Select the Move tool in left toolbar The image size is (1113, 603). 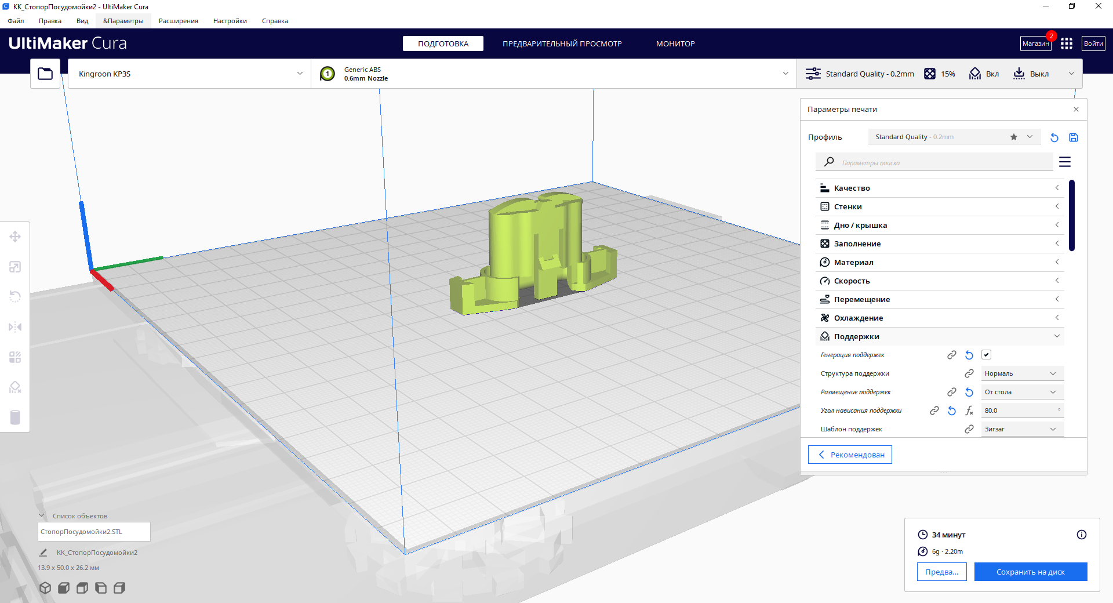pos(15,237)
